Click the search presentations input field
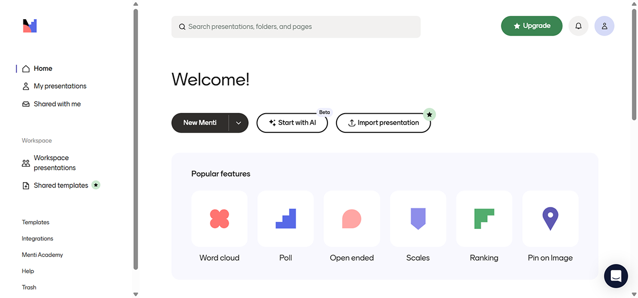Screen dimensions: 638x298 coord(296,27)
